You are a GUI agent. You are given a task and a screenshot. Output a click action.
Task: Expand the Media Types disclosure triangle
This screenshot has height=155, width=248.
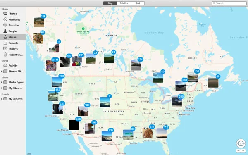point(2,82)
